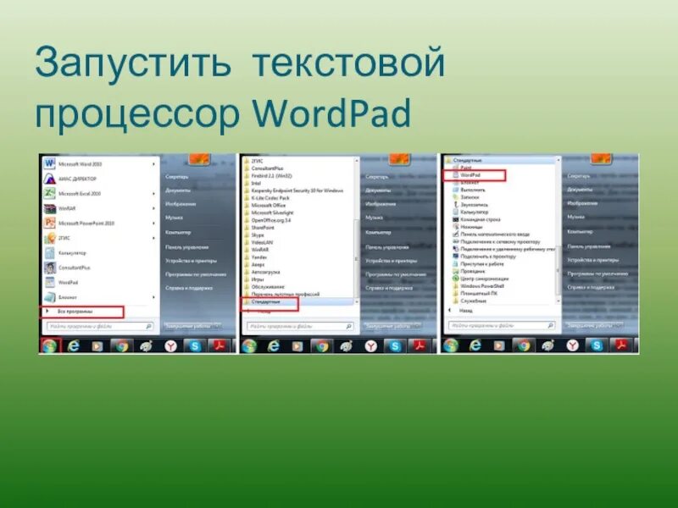Open Все программы in first Start menu
The width and height of the screenshot is (678, 508).
[x=81, y=312]
